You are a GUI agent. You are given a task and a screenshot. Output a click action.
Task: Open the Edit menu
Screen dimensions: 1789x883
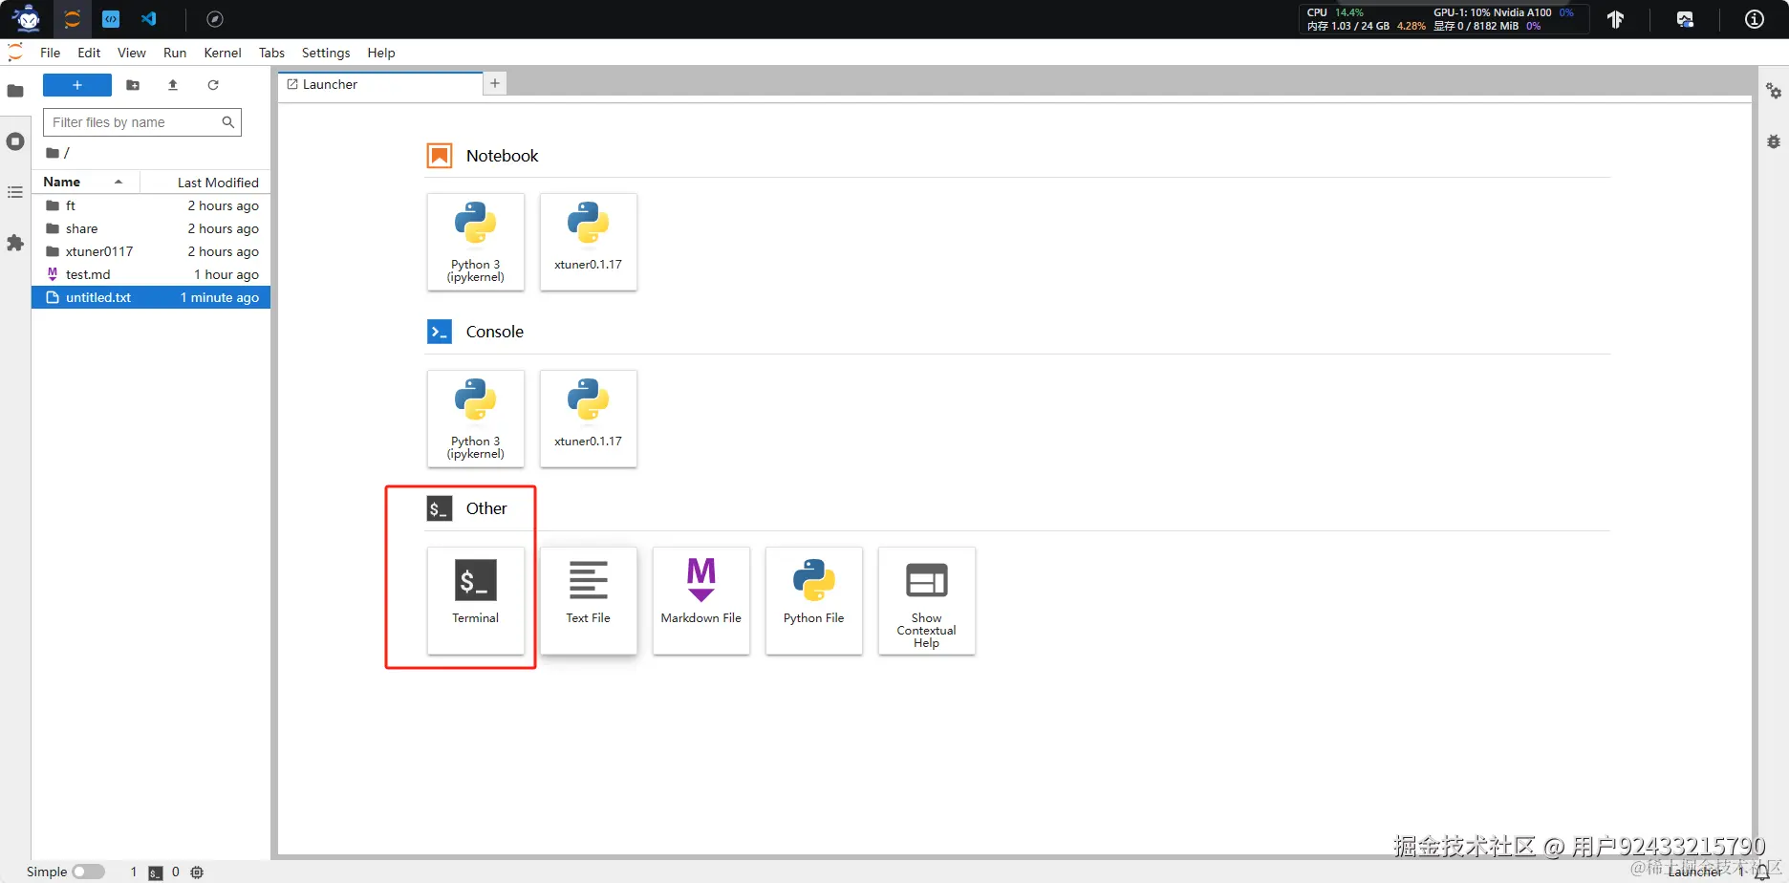pyautogui.click(x=89, y=53)
